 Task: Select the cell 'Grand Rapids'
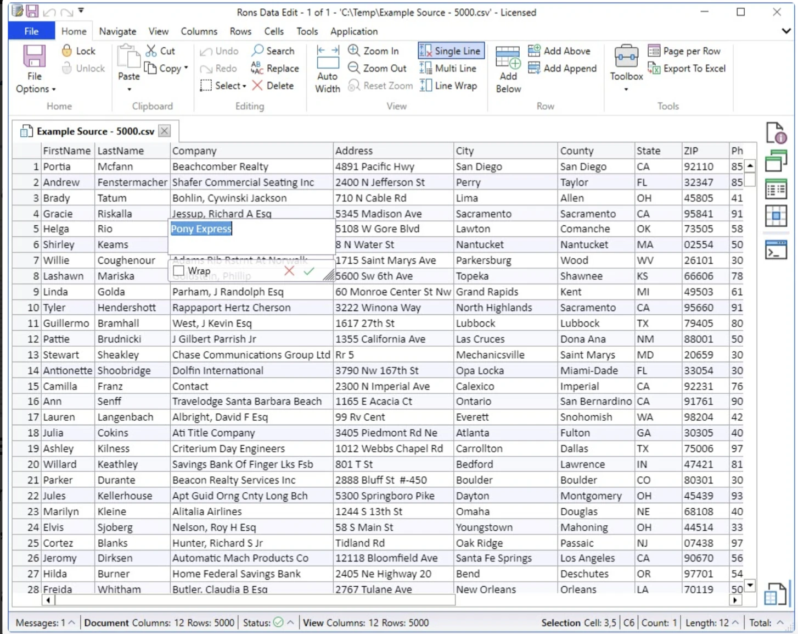click(505, 292)
